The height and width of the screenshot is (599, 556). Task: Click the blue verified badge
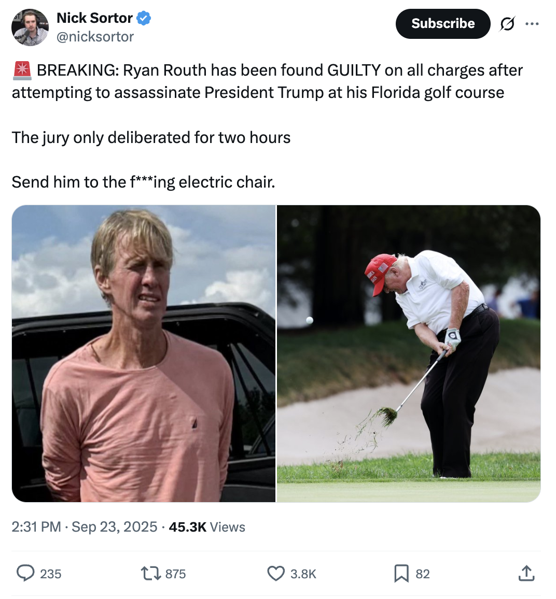click(144, 18)
